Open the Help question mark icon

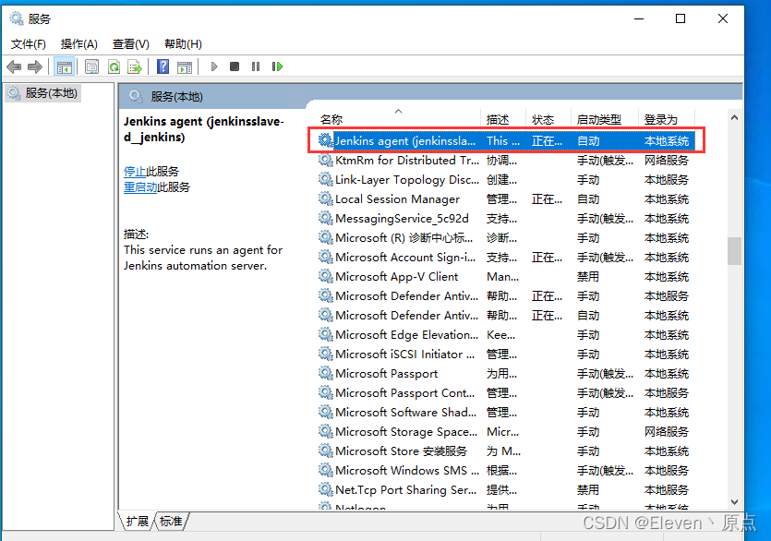coord(163,66)
